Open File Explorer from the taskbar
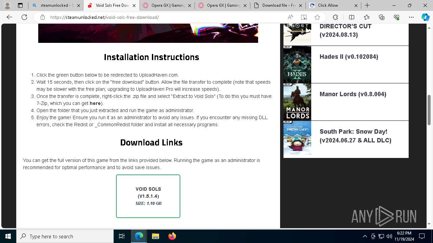Viewport: 433px width, 243px height. pos(155,236)
